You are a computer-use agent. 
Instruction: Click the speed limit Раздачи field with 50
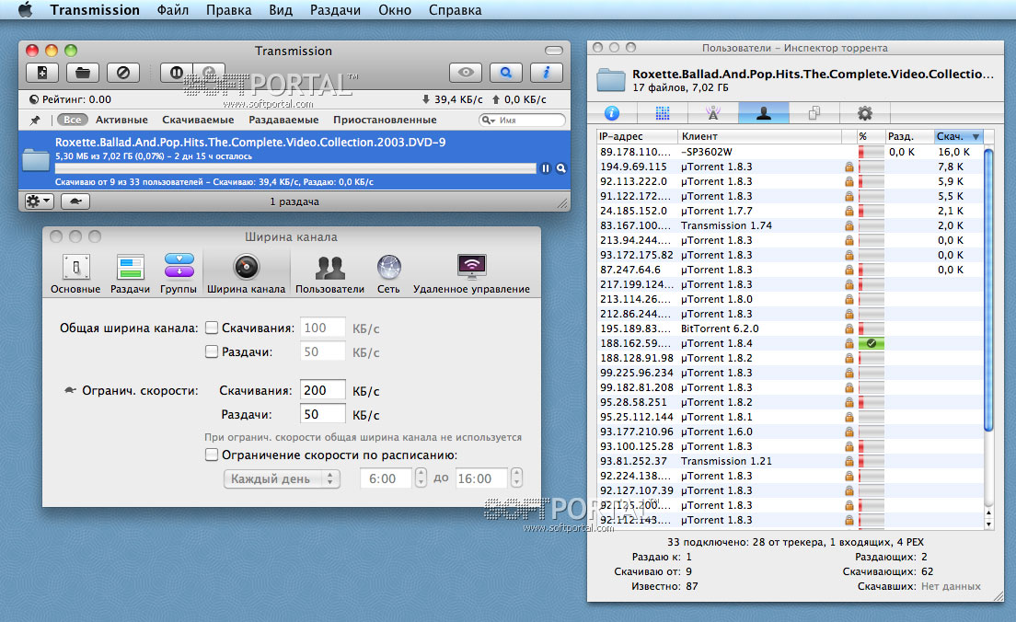[x=323, y=414]
